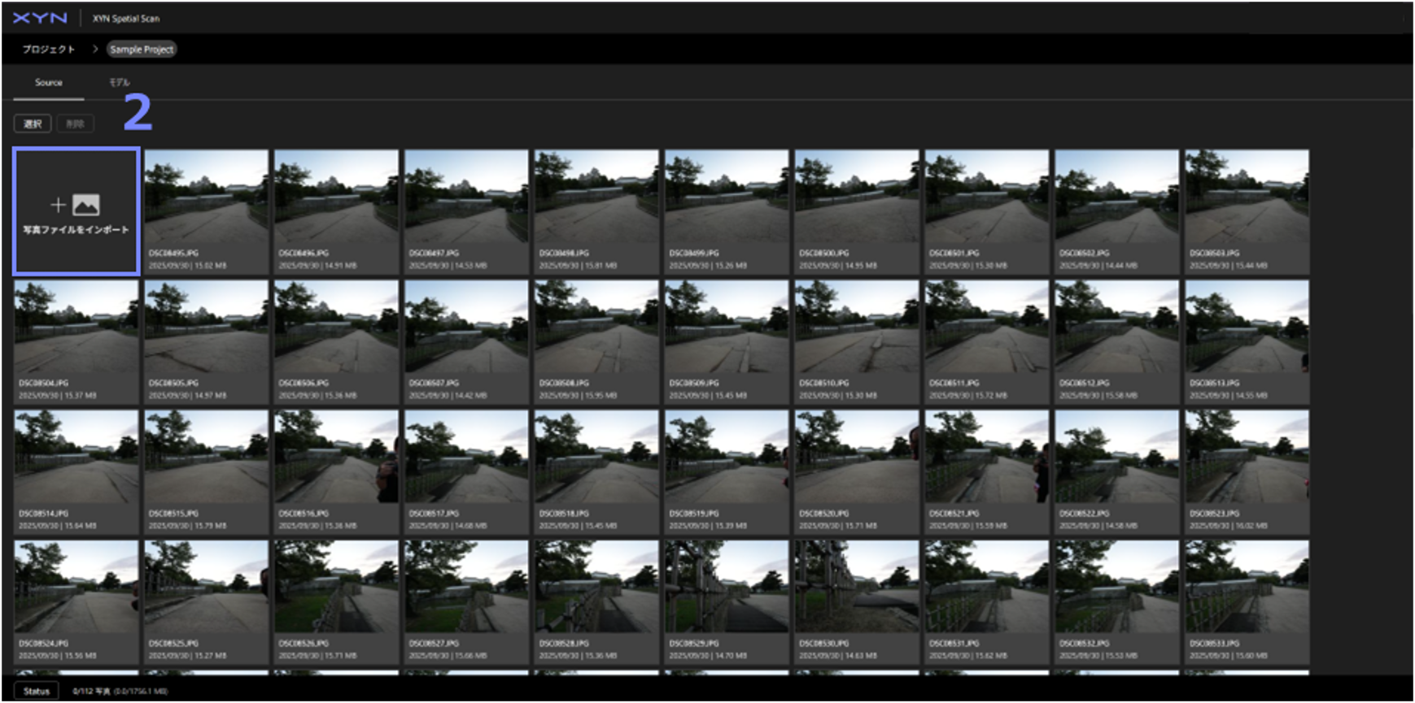1415x703 pixels.
Task: Click the Sample Project breadcrumb chip
Action: coord(142,50)
